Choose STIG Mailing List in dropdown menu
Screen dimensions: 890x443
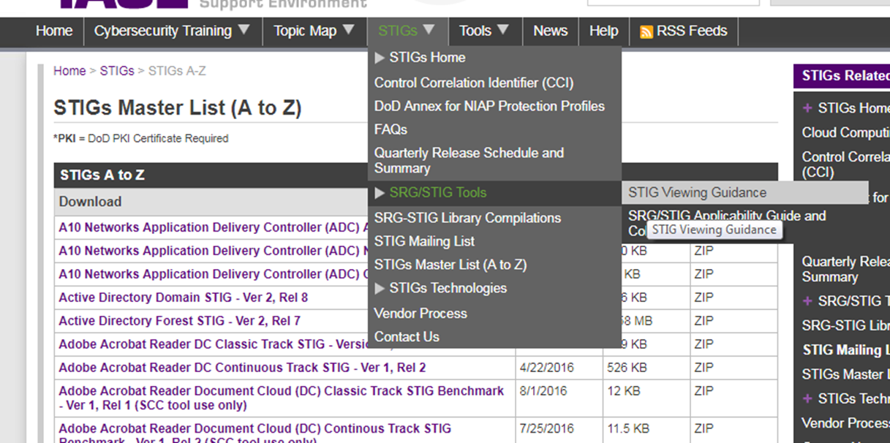[424, 242]
